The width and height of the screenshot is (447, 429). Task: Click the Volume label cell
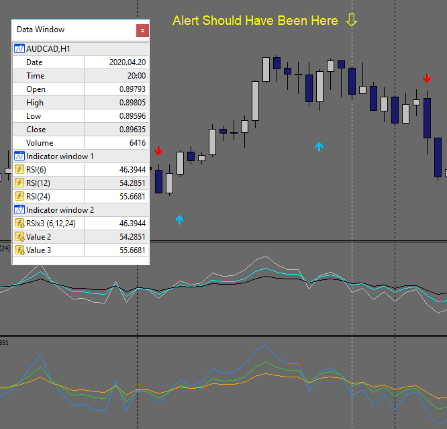coord(48,142)
